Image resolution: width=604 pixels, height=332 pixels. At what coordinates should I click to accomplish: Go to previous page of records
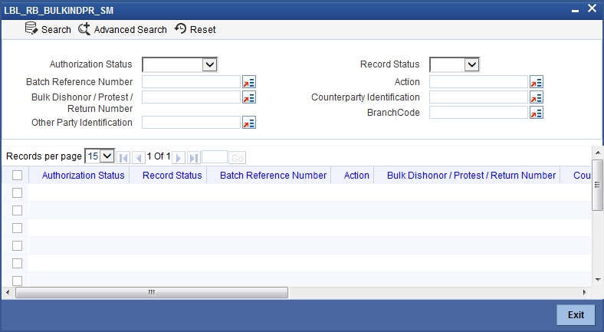click(139, 157)
